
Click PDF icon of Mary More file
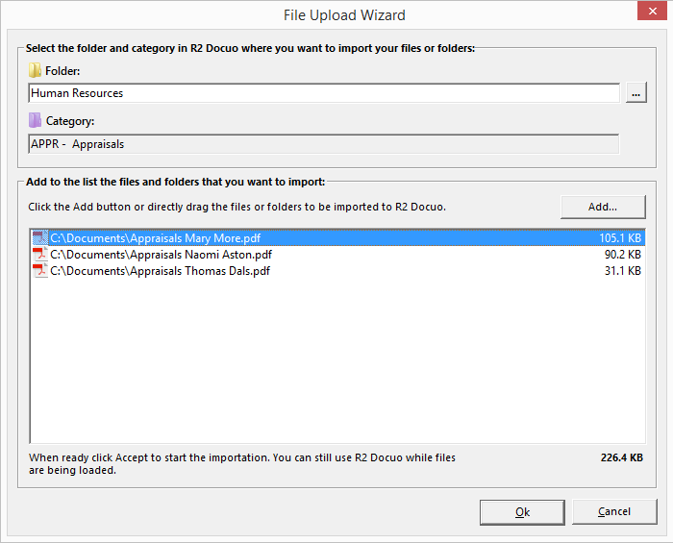pos(40,238)
